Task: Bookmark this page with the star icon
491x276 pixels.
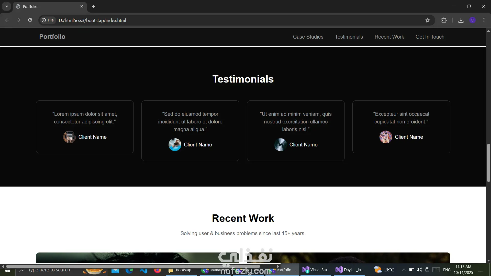Action: 428,20
